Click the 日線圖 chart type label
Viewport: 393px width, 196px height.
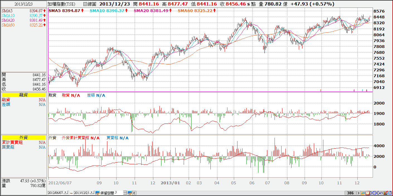(x=90, y=4)
